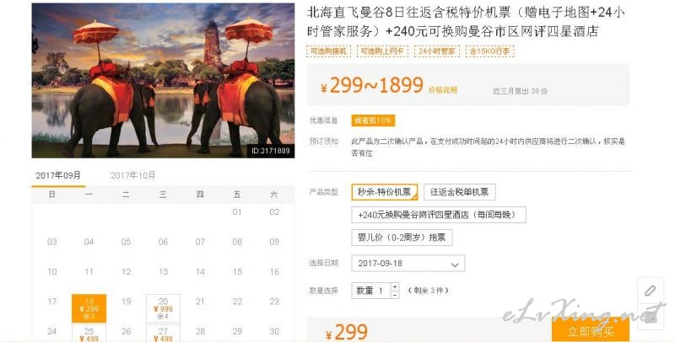Decrease quantity with the minus button
675x342 pixels.
pos(395,295)
